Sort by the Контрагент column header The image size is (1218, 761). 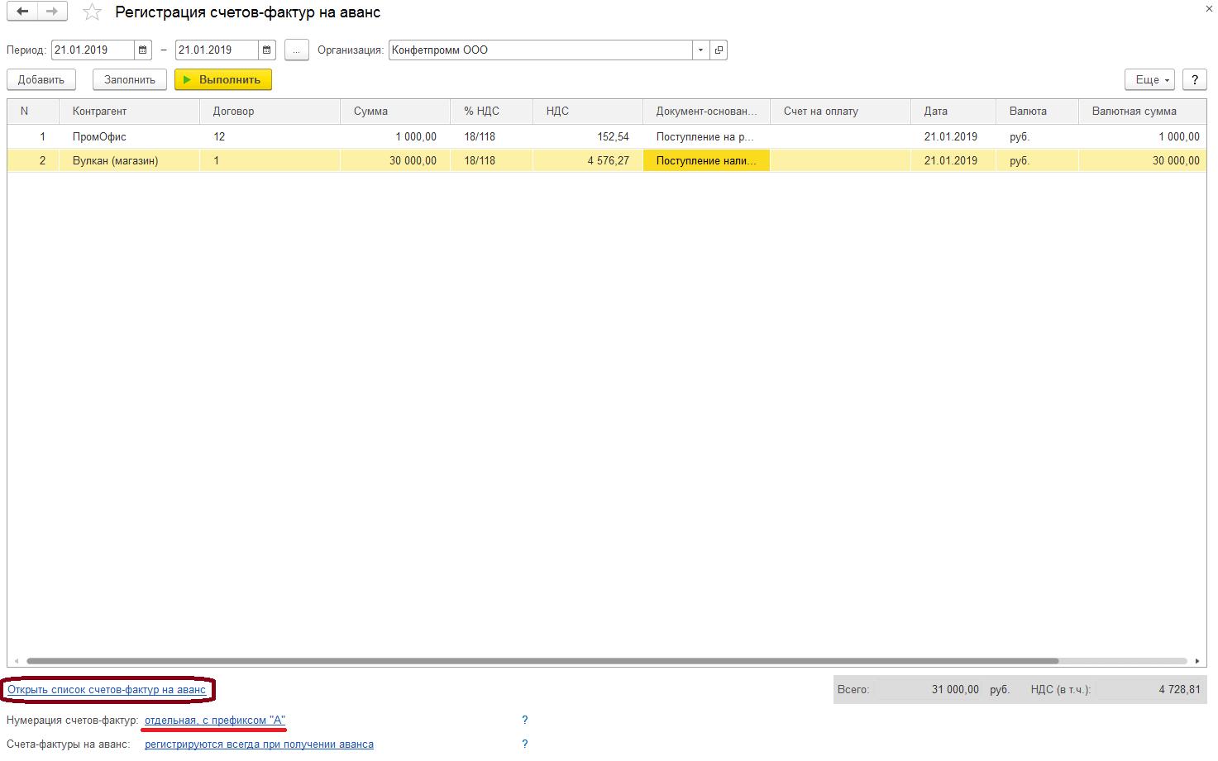pos(129,111)
